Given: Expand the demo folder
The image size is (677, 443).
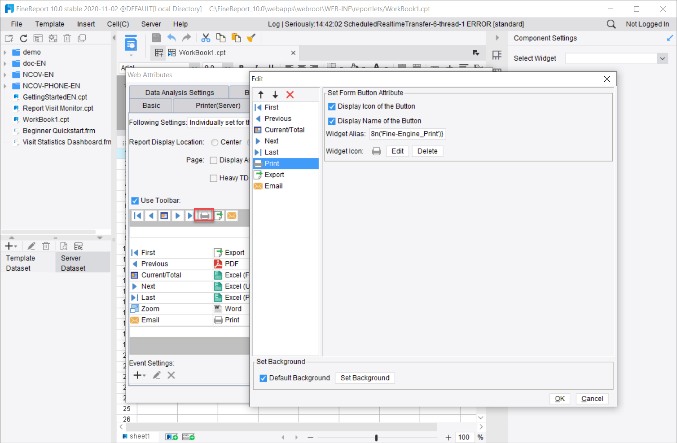Looking at the screenshot, I should point(5,52).
